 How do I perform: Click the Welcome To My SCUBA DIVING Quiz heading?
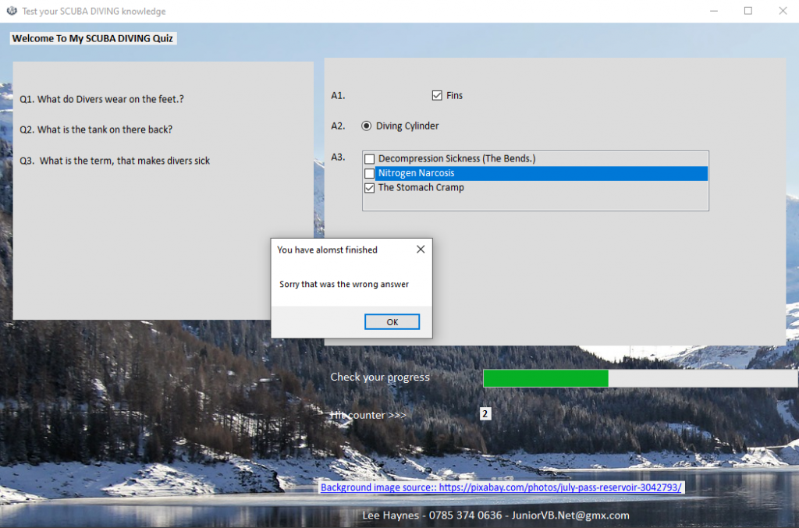[93, 38]
